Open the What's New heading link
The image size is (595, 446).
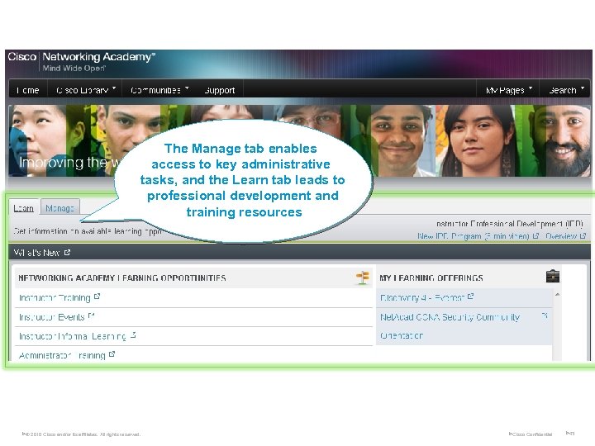tap(36, 253)
